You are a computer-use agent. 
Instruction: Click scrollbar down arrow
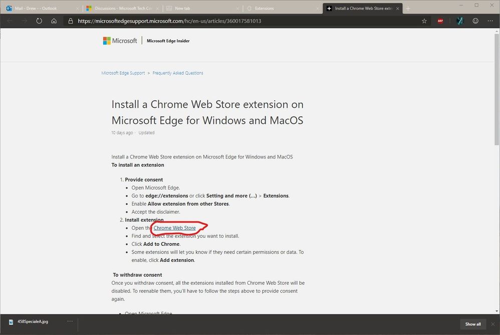pyautogui.click(x=497, y=311)
